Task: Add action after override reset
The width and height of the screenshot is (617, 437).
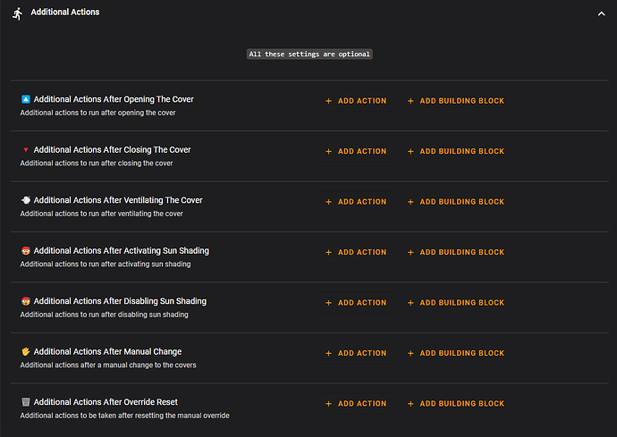Action: (356, 404)
